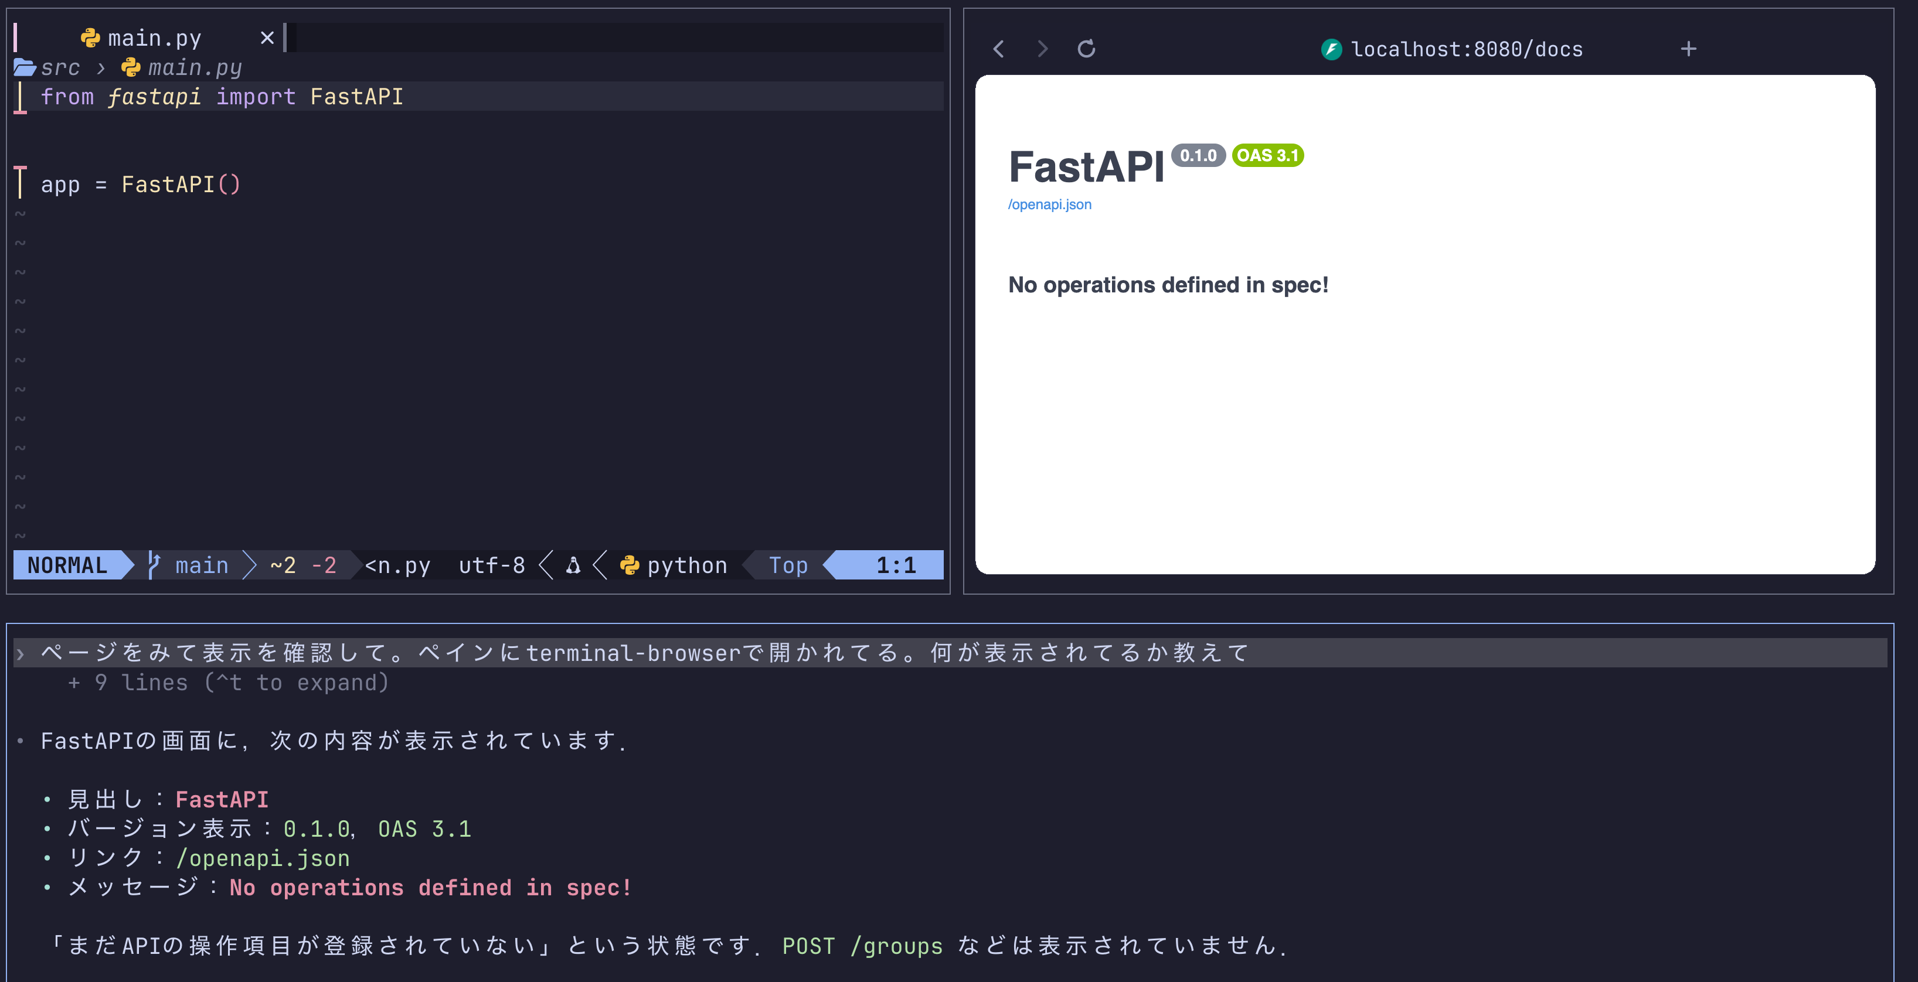The image size is (1918, 982).
Task: Click the 'Top' scroll position indicator
Action: [x=788, y=565]
